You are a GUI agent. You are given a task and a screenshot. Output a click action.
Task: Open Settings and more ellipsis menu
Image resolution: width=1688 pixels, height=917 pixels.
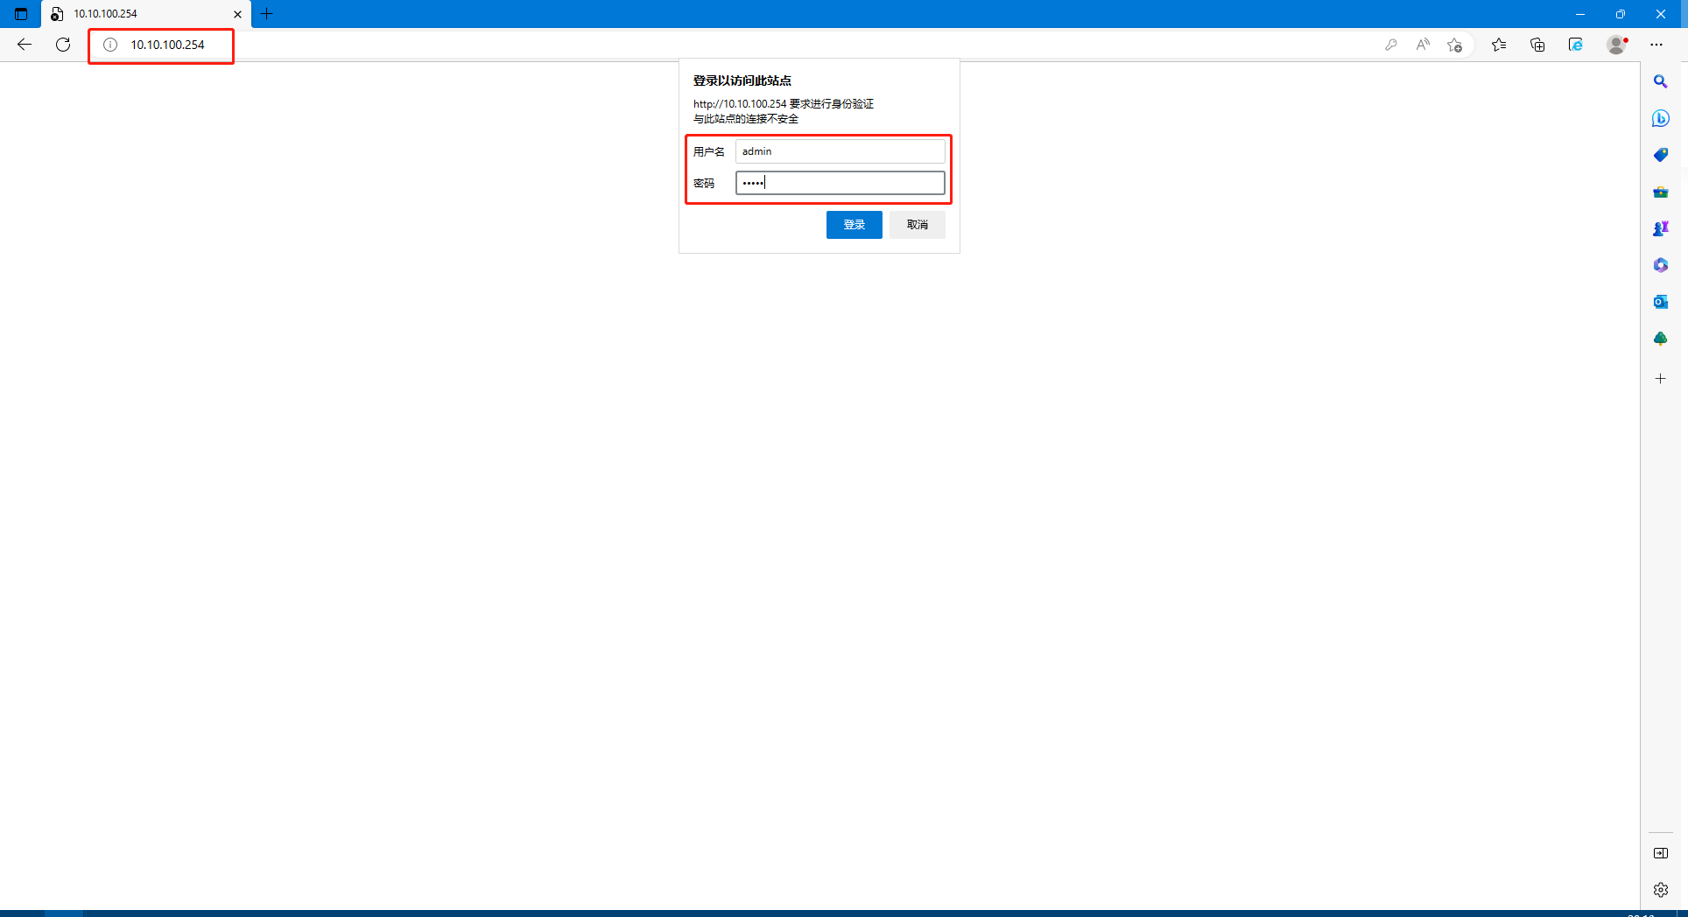pos(1656,45)
